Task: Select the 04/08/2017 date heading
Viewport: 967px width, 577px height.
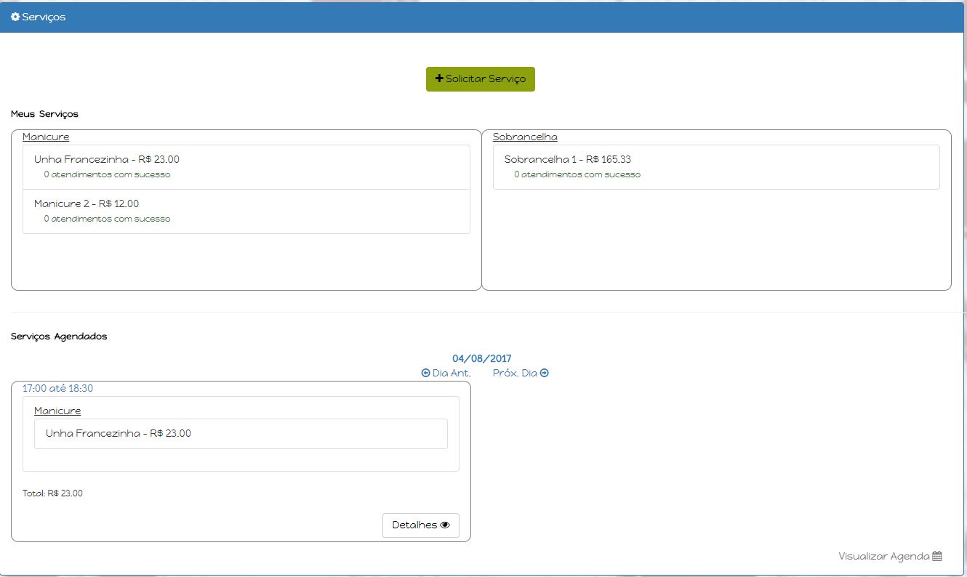Action: [x=481, y=358]
